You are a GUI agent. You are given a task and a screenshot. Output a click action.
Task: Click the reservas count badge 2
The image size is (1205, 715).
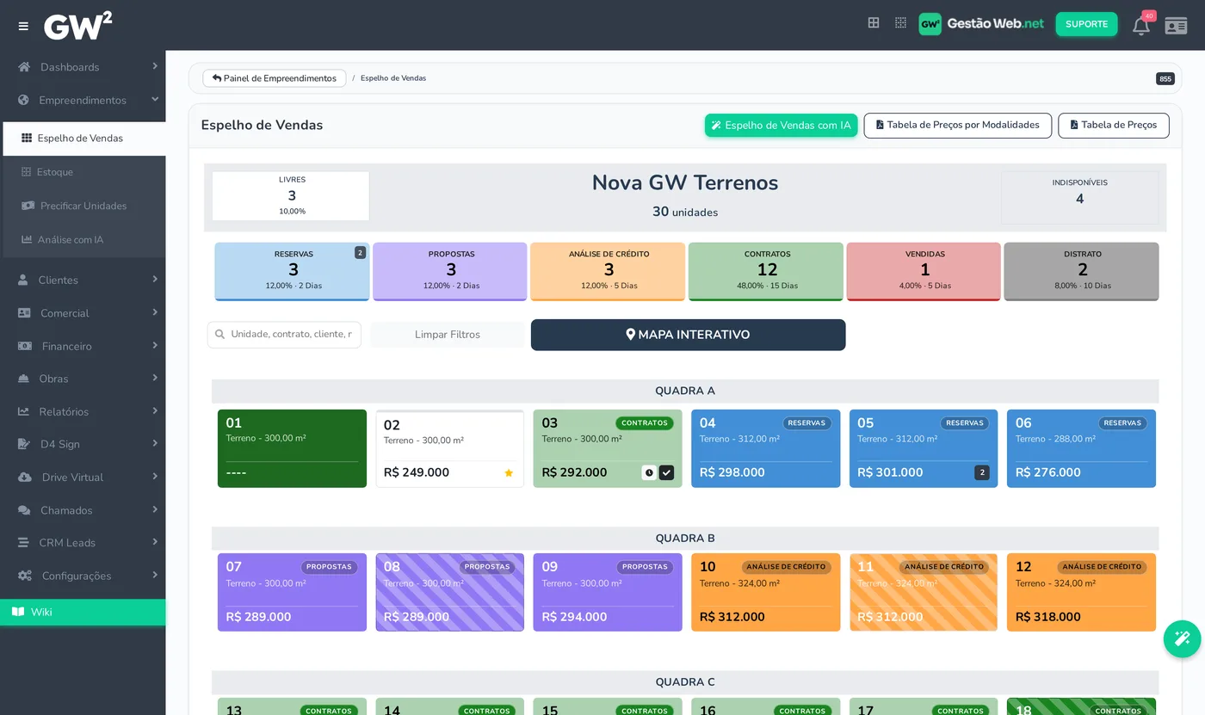pos(360,252)
